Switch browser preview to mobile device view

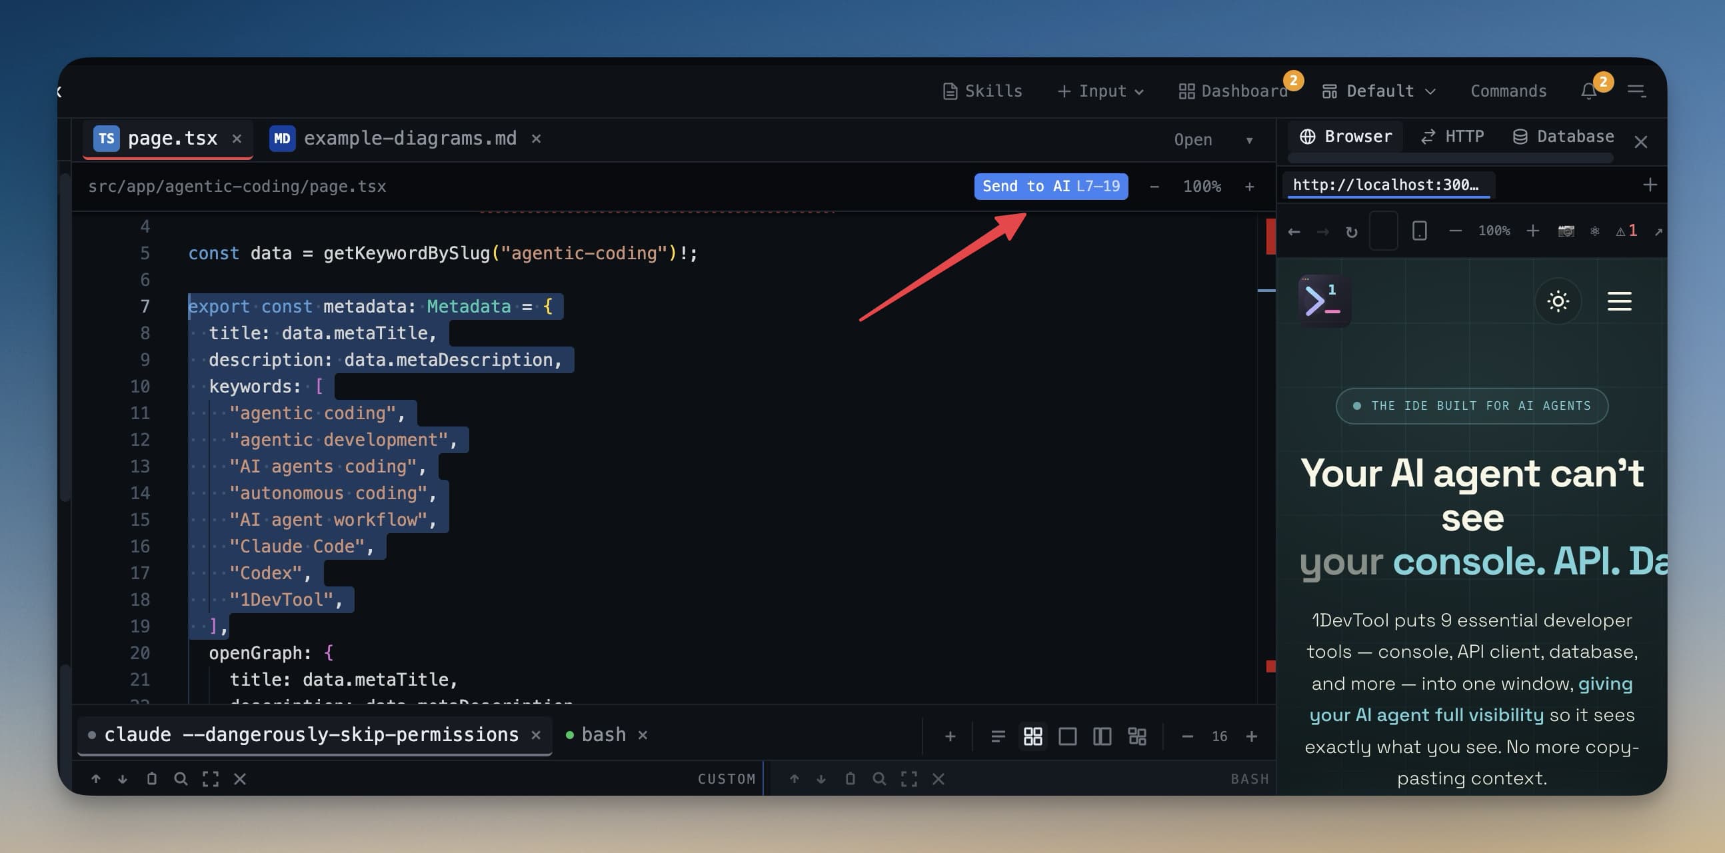1419,231
